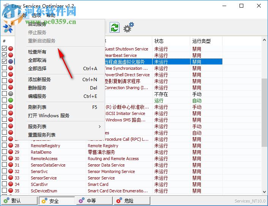Click the 运行类型 column header
This screenshot has width=268, height=206.
coord(206,41)
